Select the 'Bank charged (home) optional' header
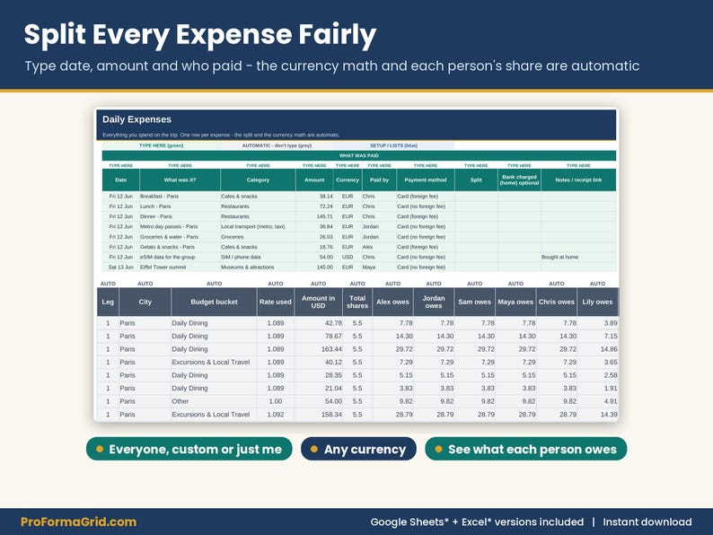 pyautogui.click(x=519, y=180)
